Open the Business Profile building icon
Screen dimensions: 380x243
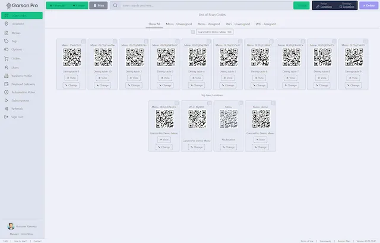pyautogui.click(x=7, y=75)
